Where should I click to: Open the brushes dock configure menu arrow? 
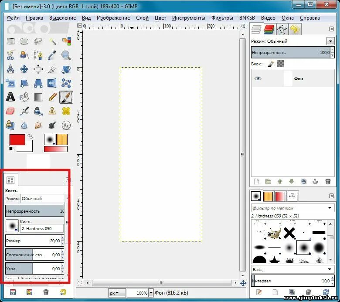[x=331, y=196]
